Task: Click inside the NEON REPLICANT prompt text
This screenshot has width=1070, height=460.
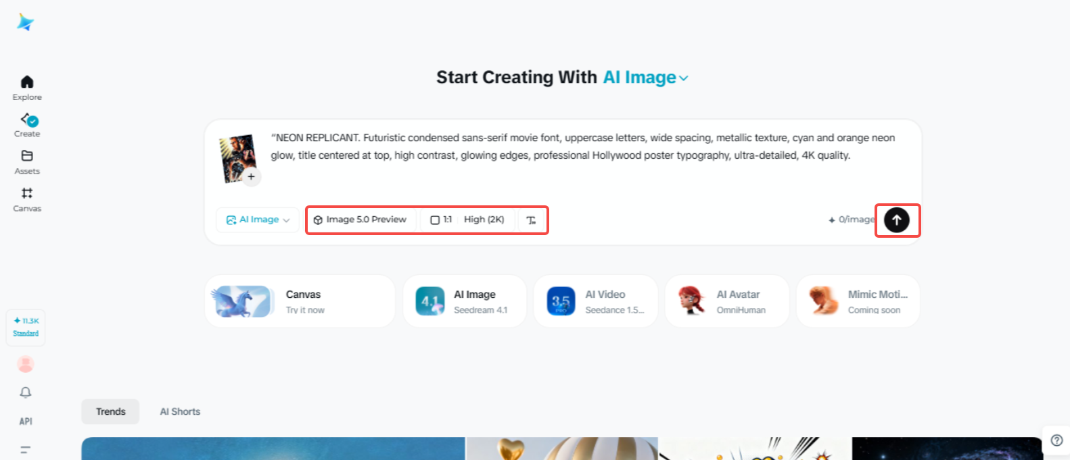Action: [582, 147]
